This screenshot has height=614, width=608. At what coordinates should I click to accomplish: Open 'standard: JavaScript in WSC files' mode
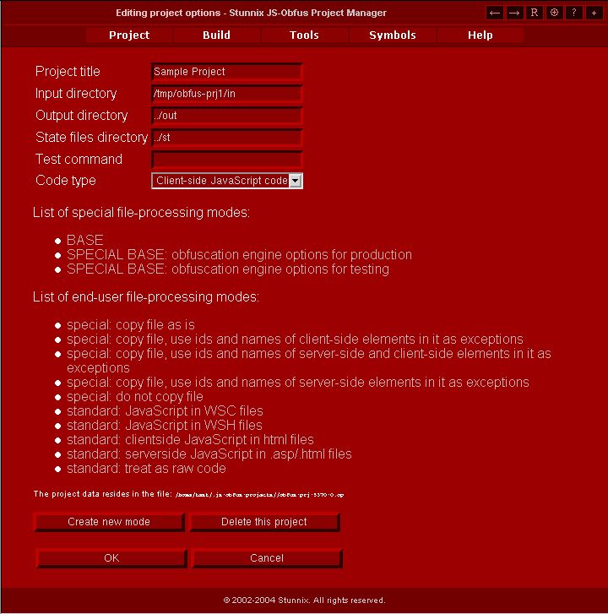coord(165,410)
